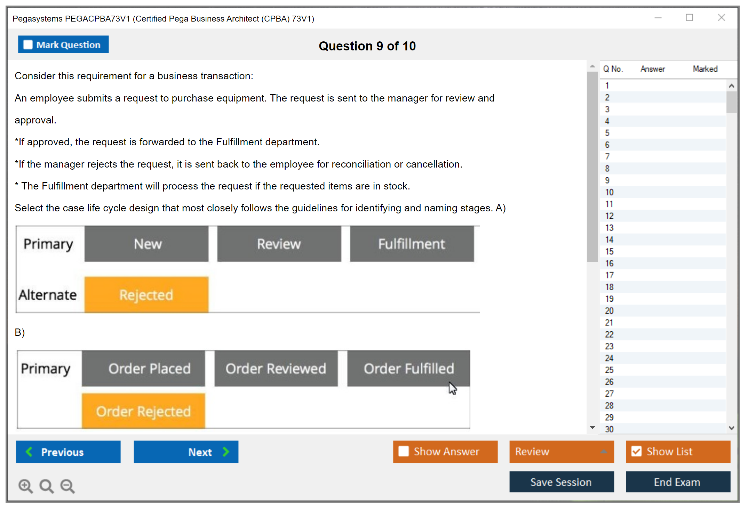The width and height of the screenshot is (748, 511).
Task: Click the zoom in magnifier icon
Action: point(25,486)
